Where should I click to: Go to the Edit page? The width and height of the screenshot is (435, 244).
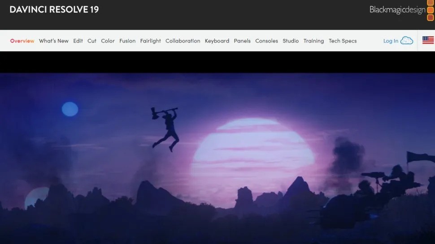(78, 41)
